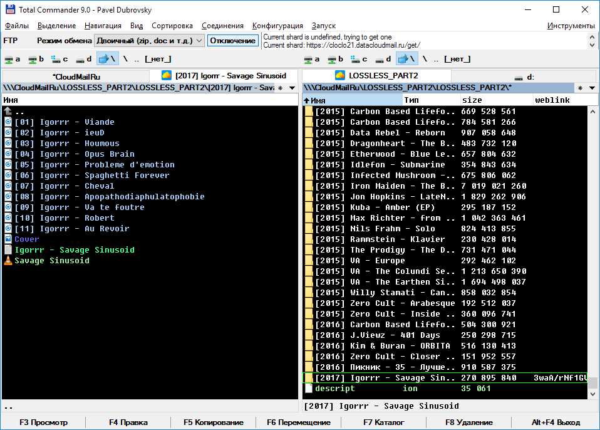Open left panel directory history dropdown arrow
Screen dimensions: 600x430
292,88
